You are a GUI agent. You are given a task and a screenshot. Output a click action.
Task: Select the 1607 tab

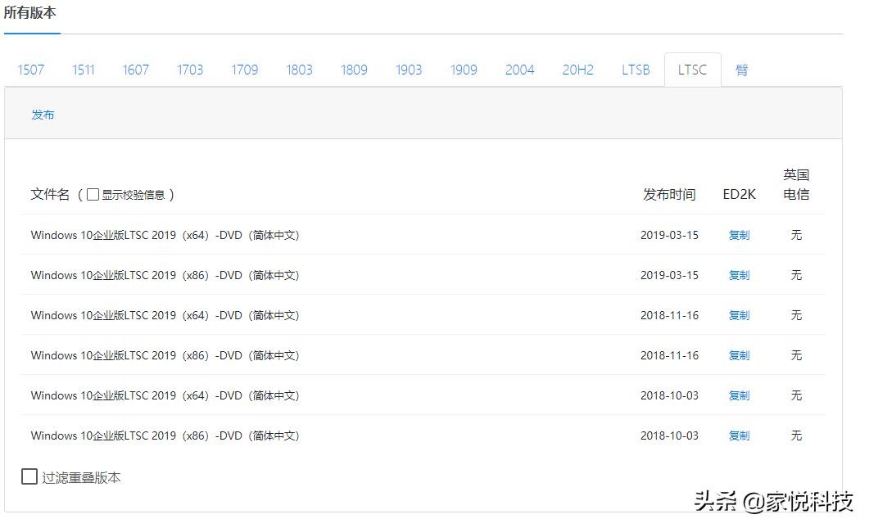coord(136,70)
